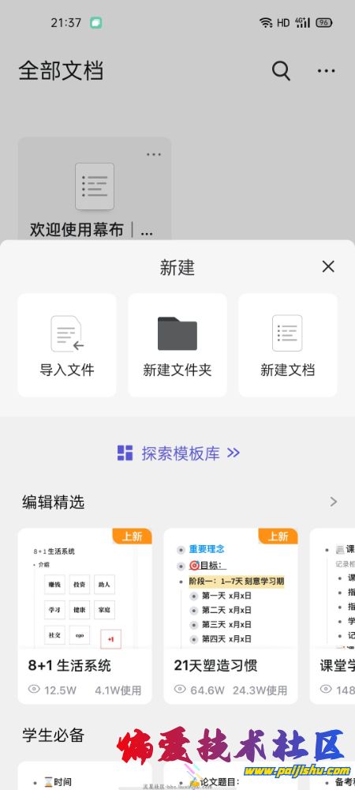Tap the Wi-Fi status icon
The height and width of the screenshot is (790, 355).
[266, 23]
